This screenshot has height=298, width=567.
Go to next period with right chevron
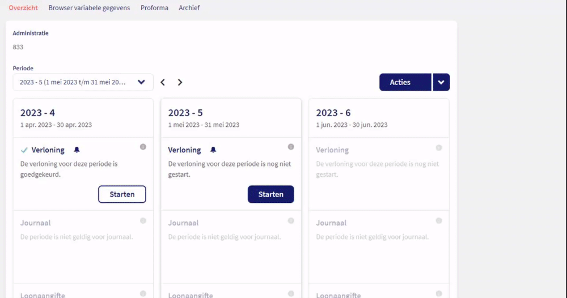[180, 82]
